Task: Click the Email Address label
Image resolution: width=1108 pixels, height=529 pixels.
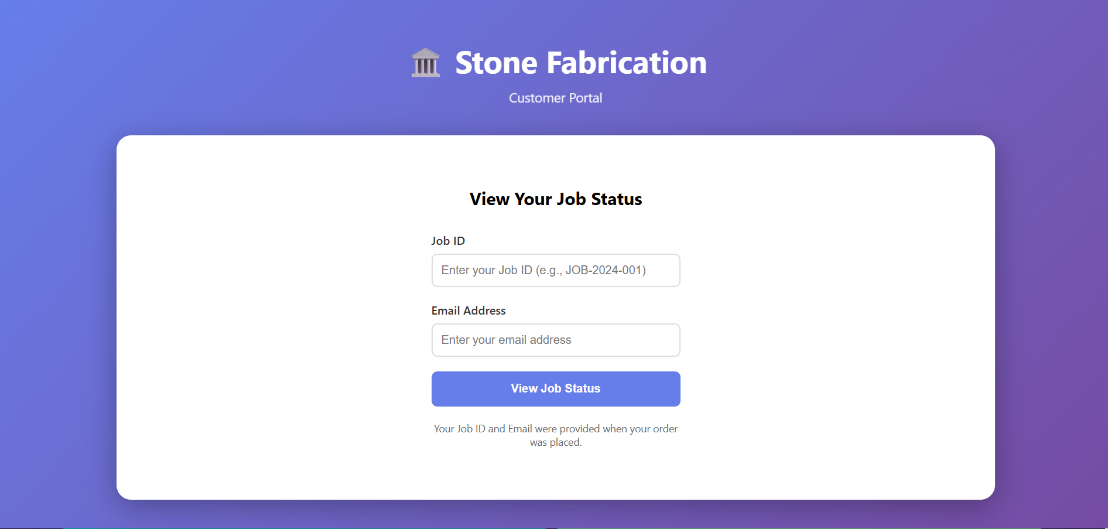Action: [x=468, y=310]
